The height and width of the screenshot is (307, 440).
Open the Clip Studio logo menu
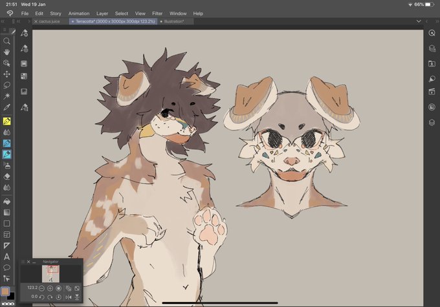[10, 13]
